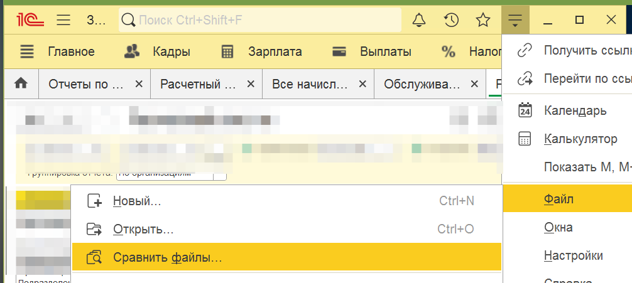This screenshot has height=283, width=632.
Task: Open the Выплаты section
Action: tap(386, 51)
